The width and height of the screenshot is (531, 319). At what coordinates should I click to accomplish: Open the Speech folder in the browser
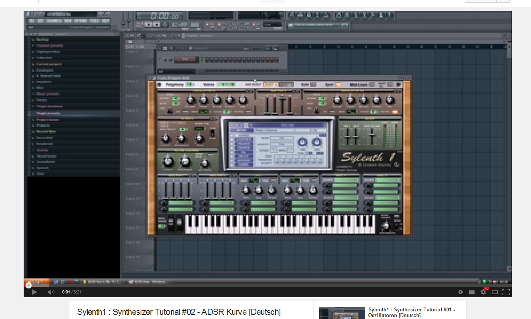pyautogui.click(x=42, y=168)
